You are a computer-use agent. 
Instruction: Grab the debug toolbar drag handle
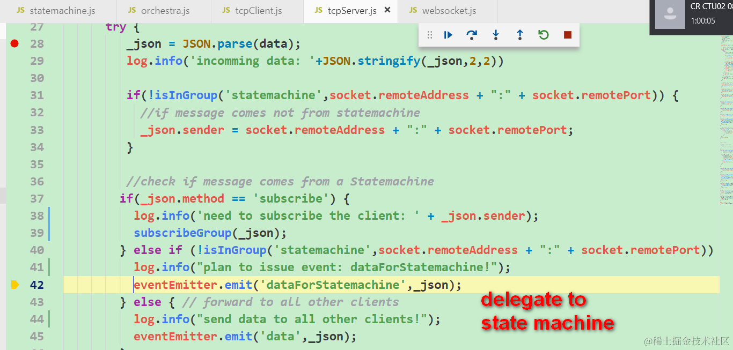coord(429,35)
